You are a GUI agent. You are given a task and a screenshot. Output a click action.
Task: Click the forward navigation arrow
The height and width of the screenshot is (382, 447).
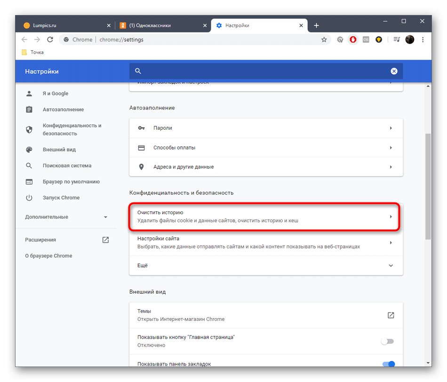37,39
